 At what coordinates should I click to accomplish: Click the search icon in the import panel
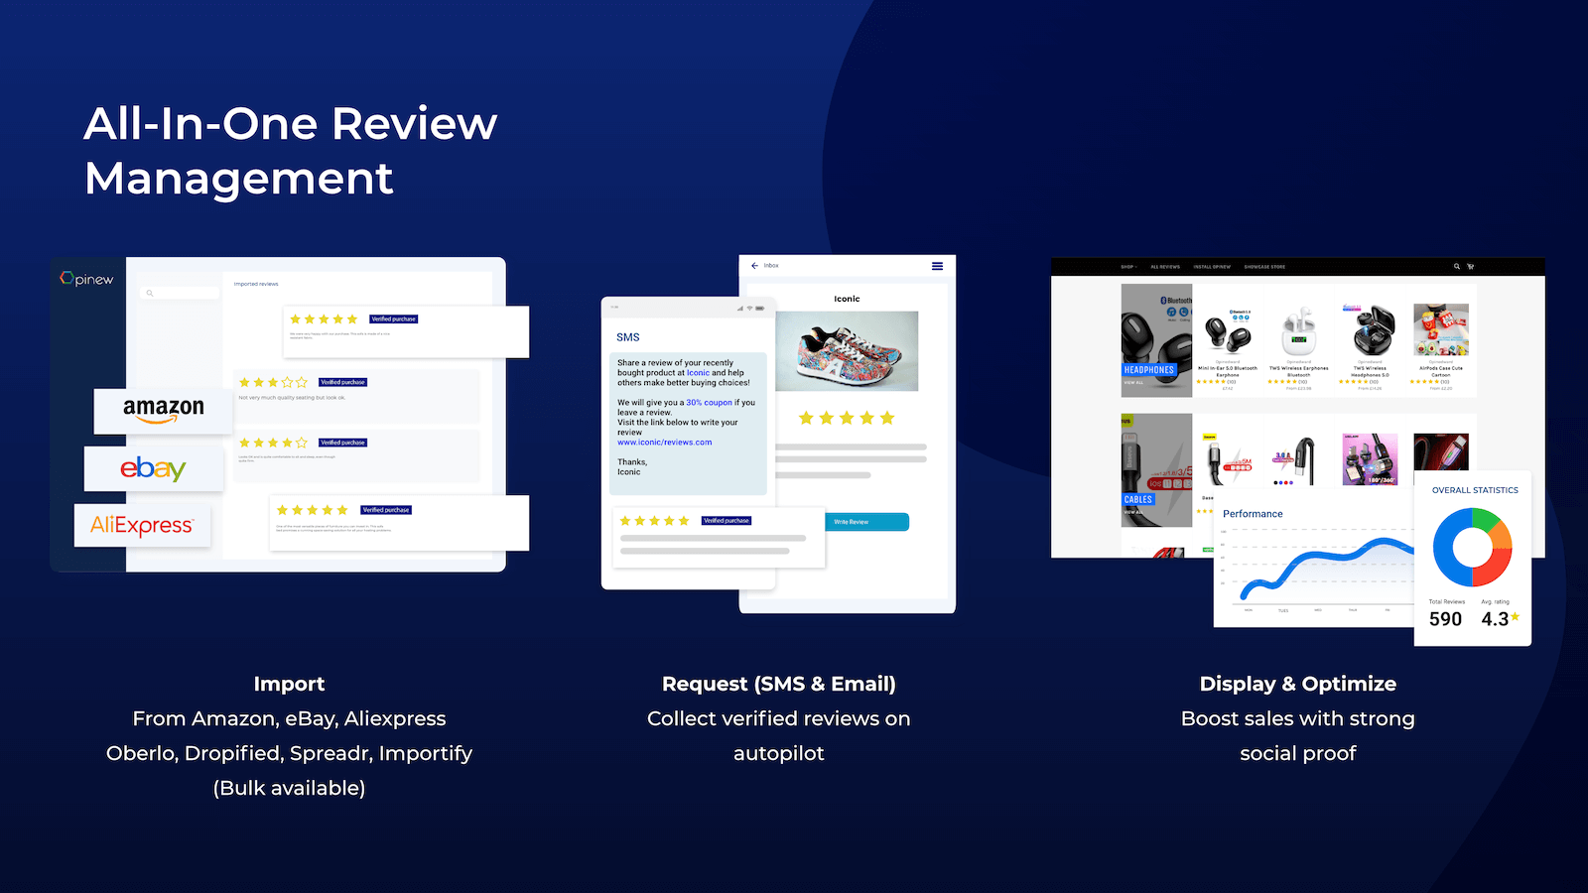coord(150,293)
